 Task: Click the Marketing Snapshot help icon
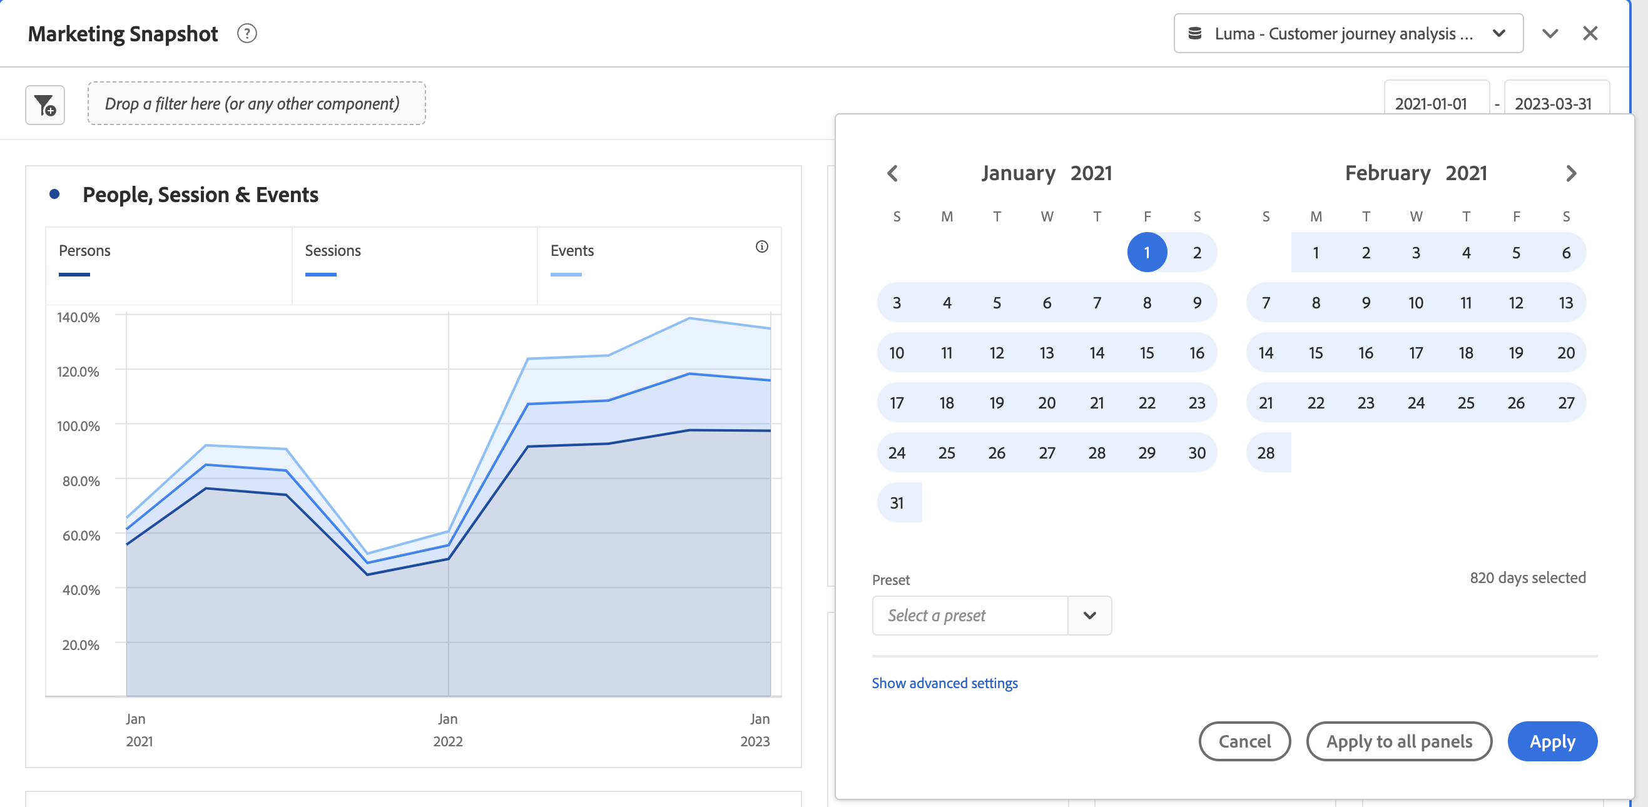click(x=247, y=33)
